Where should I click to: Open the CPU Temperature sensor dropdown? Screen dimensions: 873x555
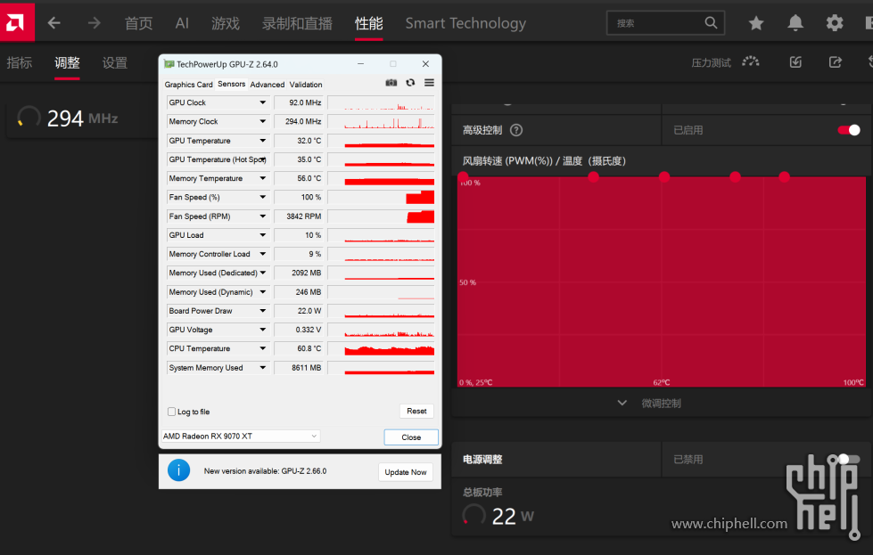[263, 348]
